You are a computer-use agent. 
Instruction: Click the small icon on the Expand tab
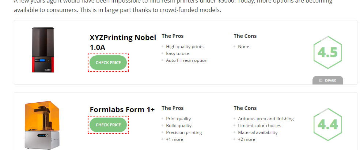pyautogui.click(x=321, y=80)
